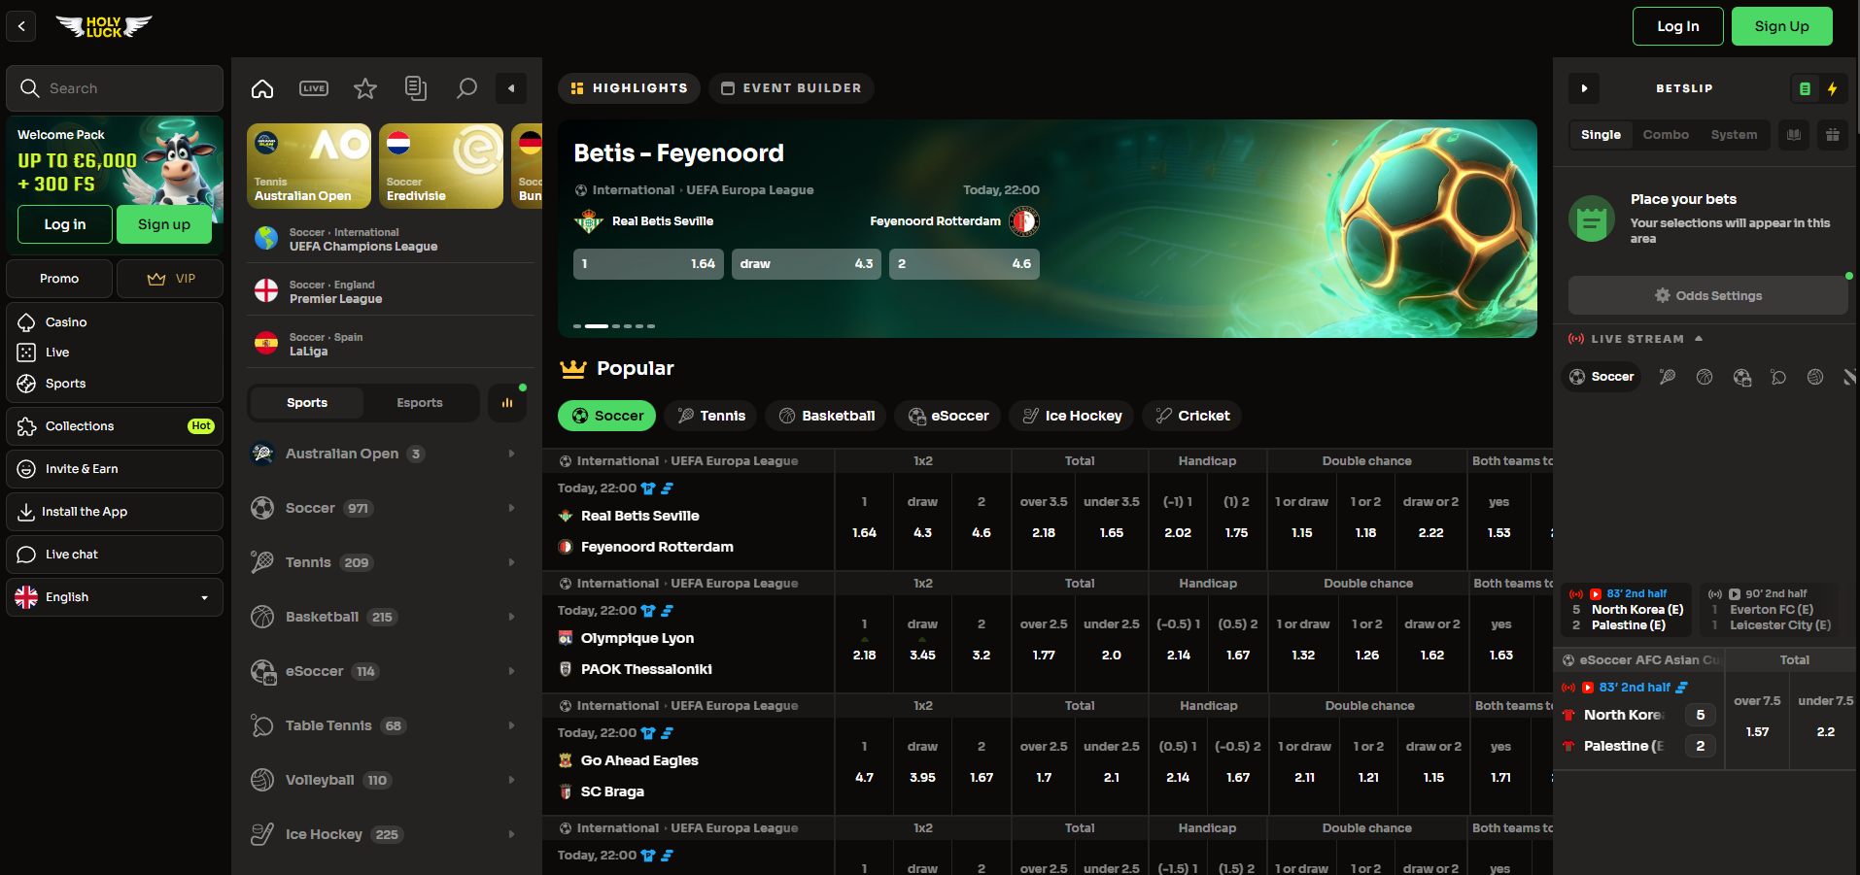Open the Casino sidebar item

115,322
